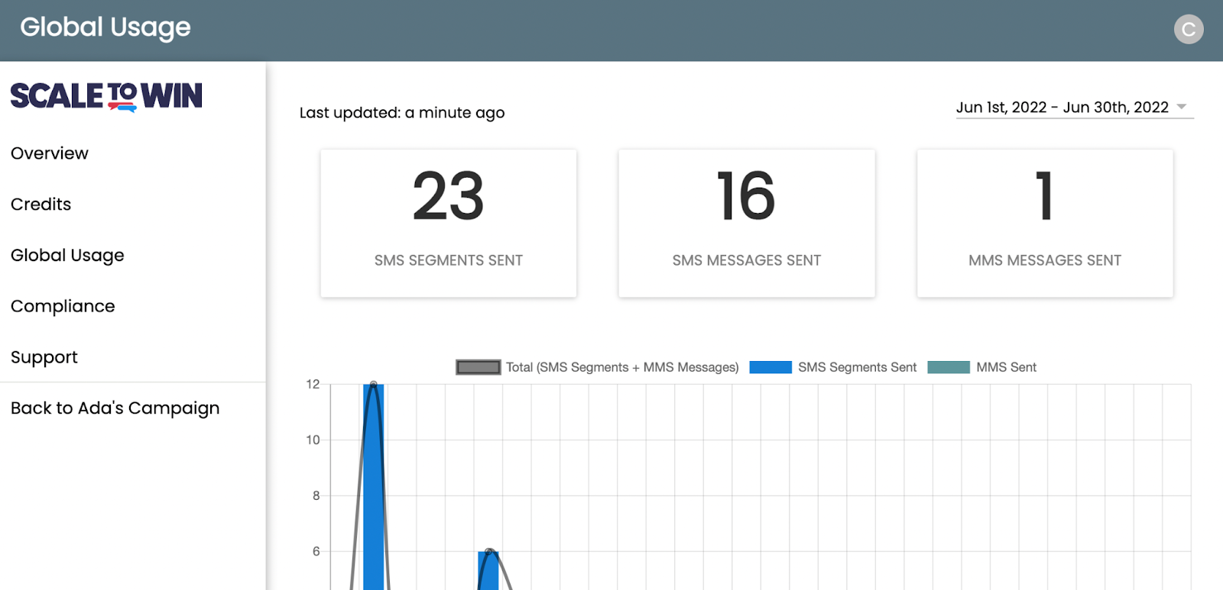Click the y-axis label 10
Screen dimensions: 1223x590
313,440
